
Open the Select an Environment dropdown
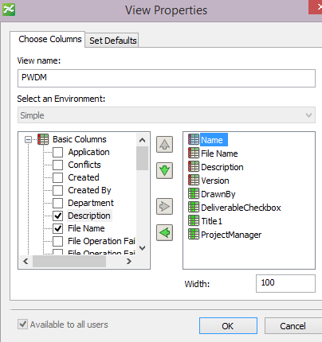pos(167,115)
